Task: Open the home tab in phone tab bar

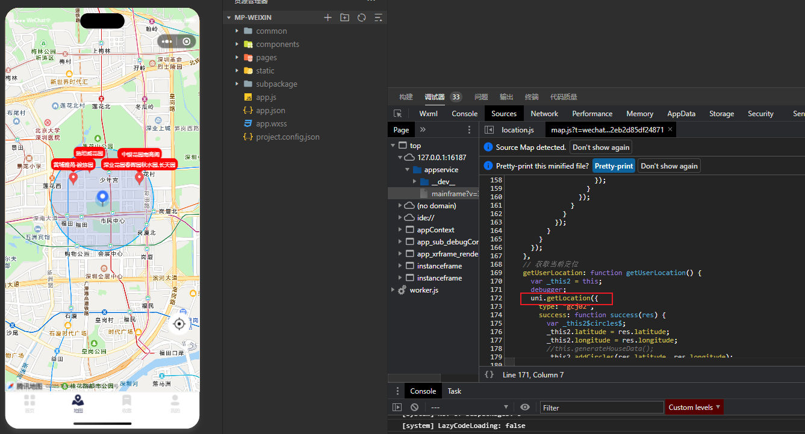Action: 30,403
